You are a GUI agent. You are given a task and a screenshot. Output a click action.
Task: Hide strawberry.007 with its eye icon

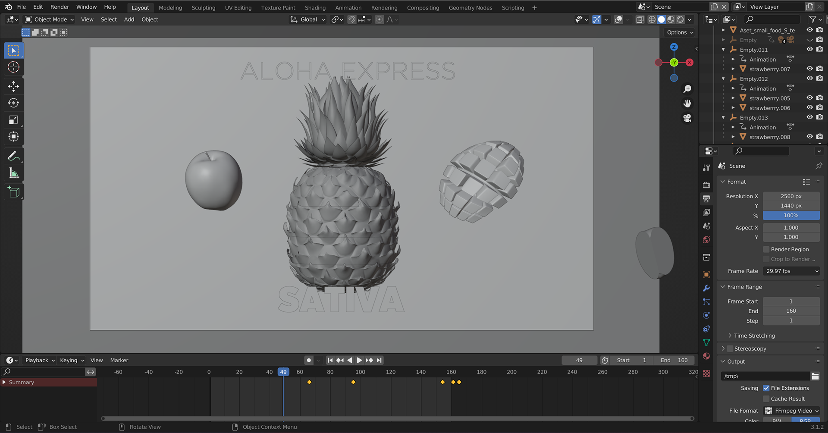tap(809, 69)
